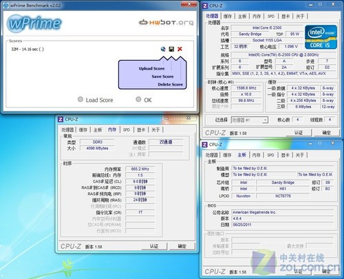Click Upload Score text in tooltip
Image resolution: width=344 pixels, height=279 pixels.
point(151,68)
